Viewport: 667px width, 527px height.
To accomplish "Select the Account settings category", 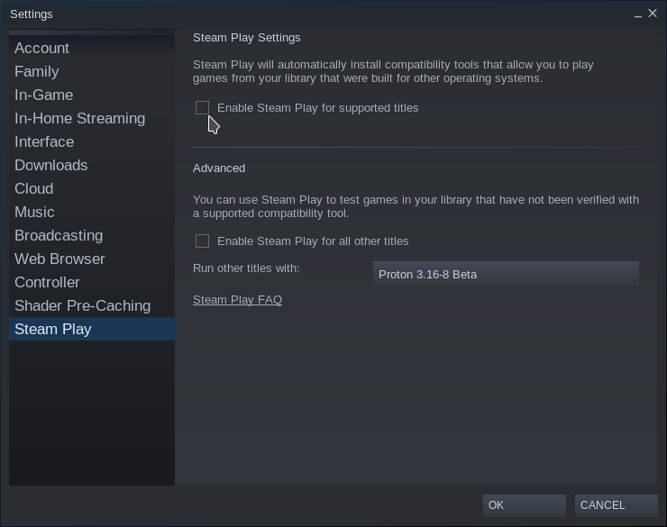I will [x=92, y=48].
